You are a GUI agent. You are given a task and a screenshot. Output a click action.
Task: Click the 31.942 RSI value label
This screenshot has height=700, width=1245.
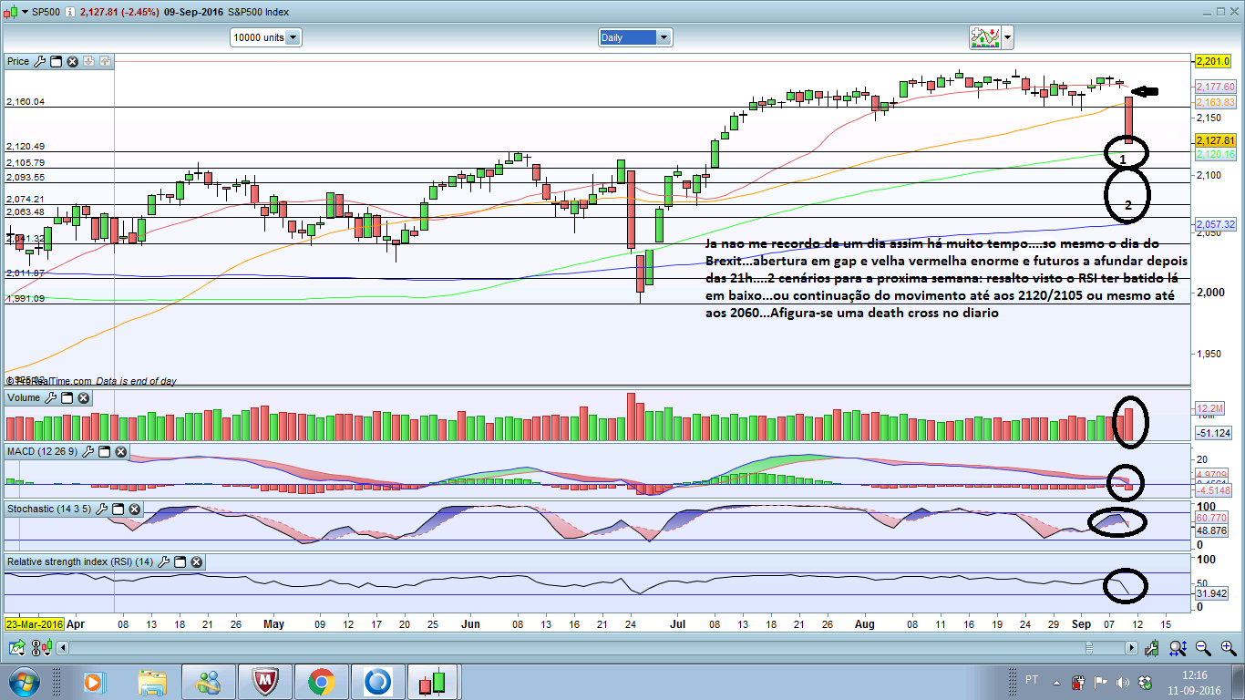click(x=1211, y=594)
